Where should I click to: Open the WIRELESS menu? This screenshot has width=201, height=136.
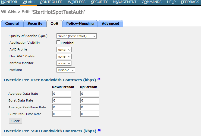pyautogui.click(x=77, y=2)
